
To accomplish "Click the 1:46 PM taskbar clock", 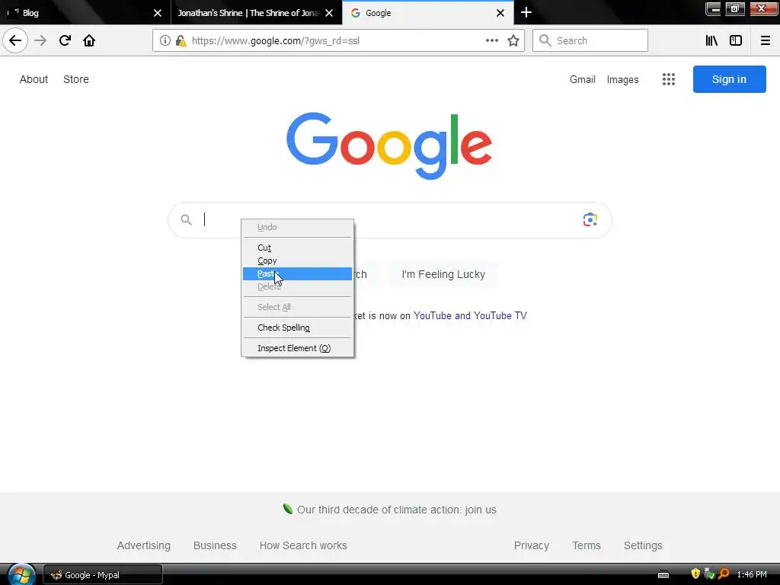I will tap(752, 574).
